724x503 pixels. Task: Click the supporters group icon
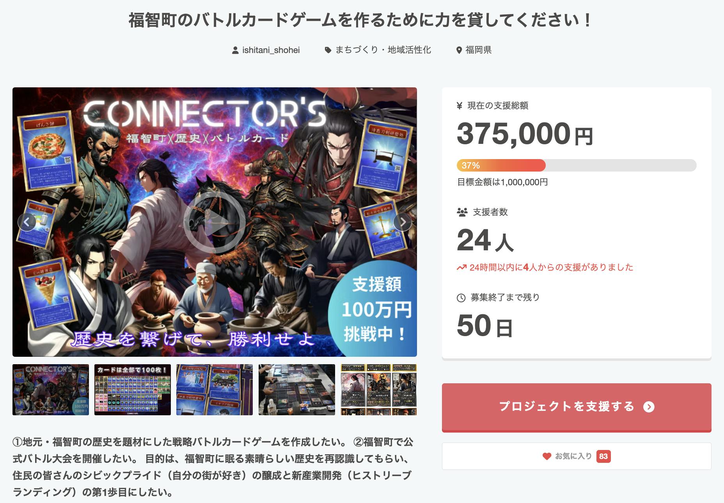coord(462,213)
